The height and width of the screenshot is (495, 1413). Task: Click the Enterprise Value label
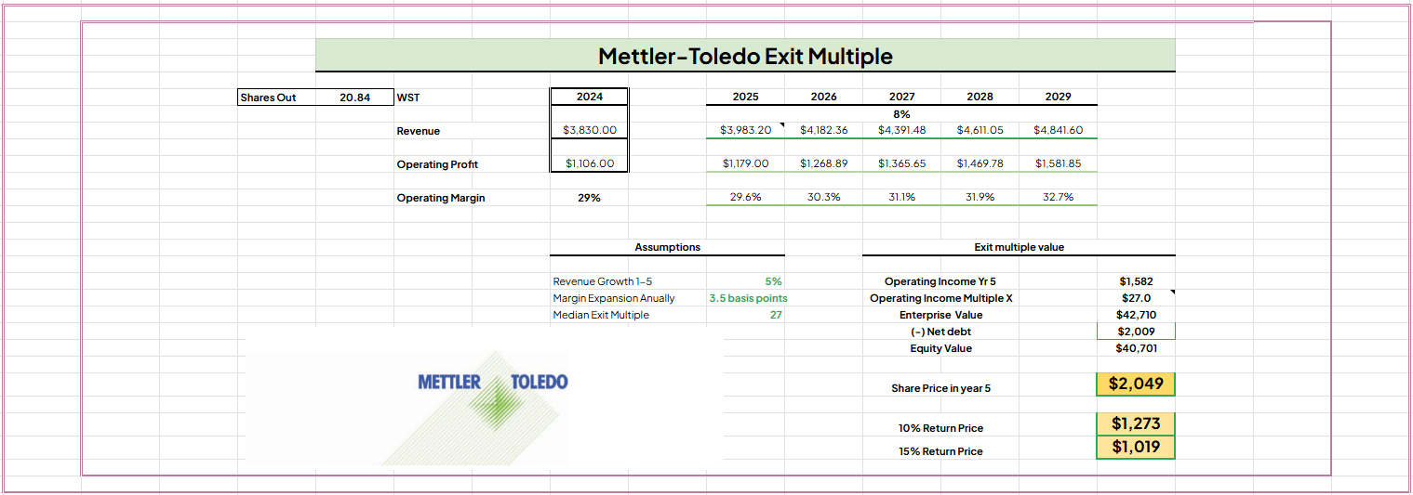[x=940, y=315]
